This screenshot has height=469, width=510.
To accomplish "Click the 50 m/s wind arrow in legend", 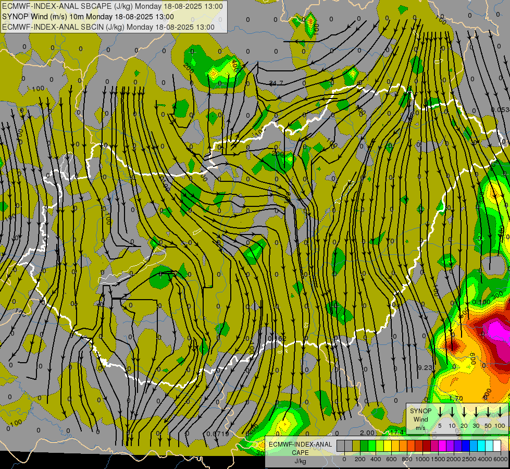I will click(488, 412).
